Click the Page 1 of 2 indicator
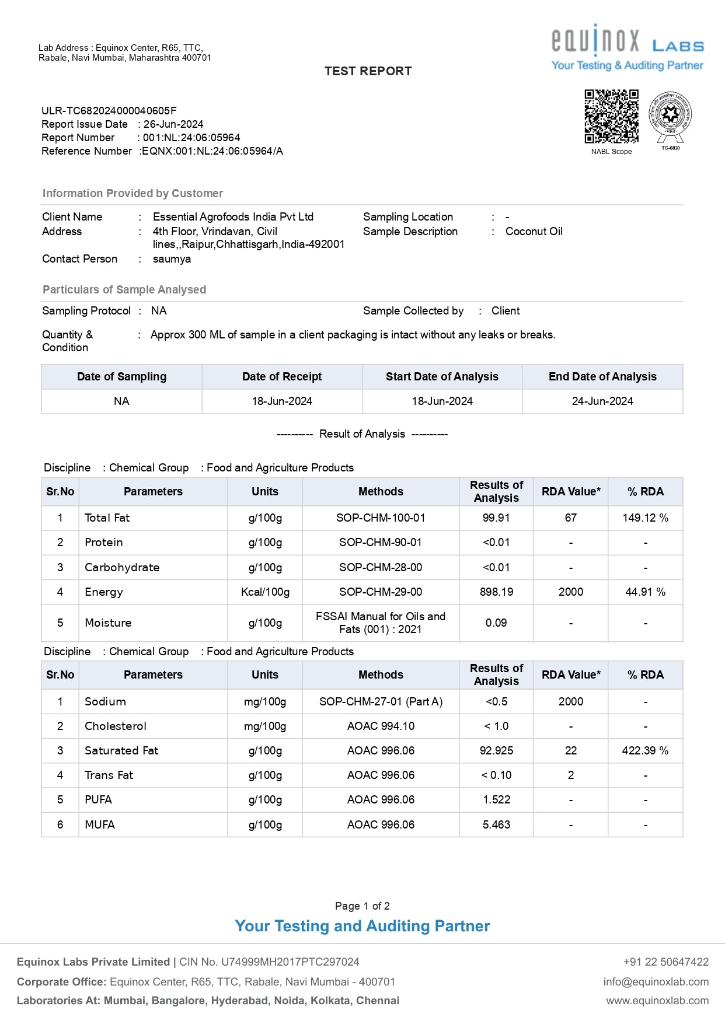The width and height of the screenshot is (725, 1024). 362,906
